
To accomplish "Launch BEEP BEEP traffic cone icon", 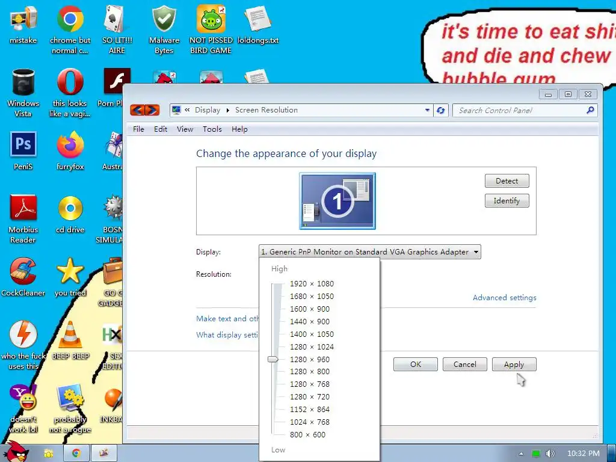I will pos(70,340).
